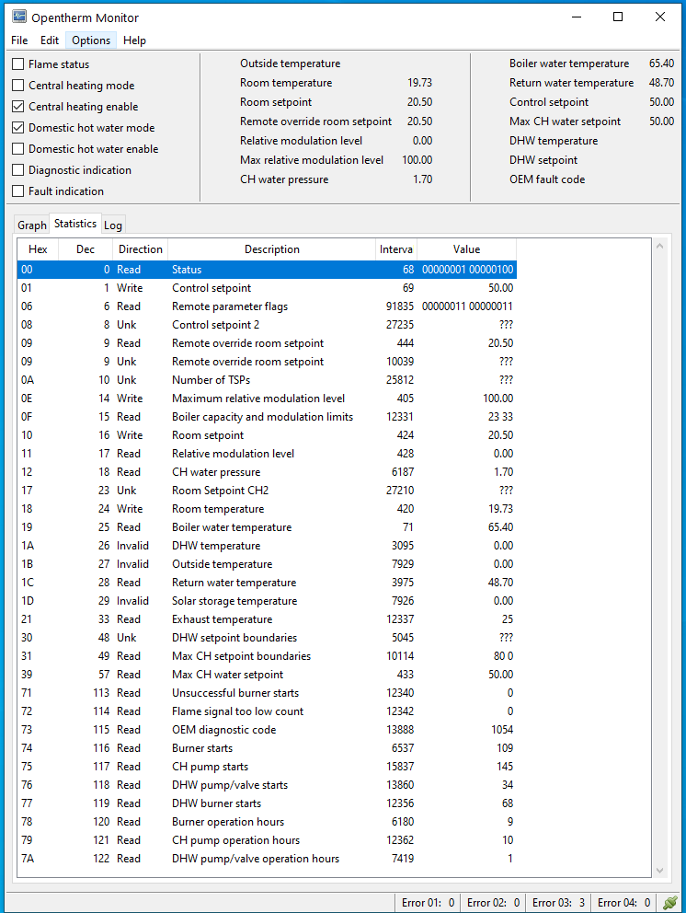Select the Remote parameter flags row
Screen dimensions: 686x913
click(267, 306)
